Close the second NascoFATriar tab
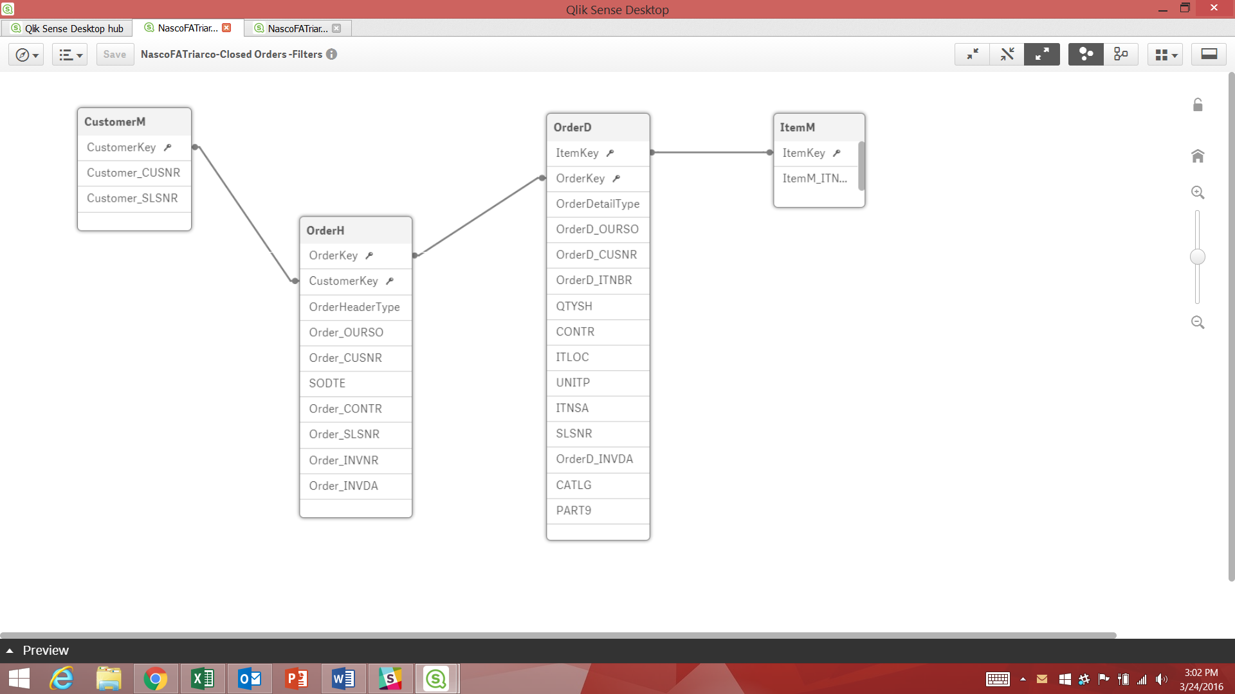 pyautogui.click(x=336, y=28)
